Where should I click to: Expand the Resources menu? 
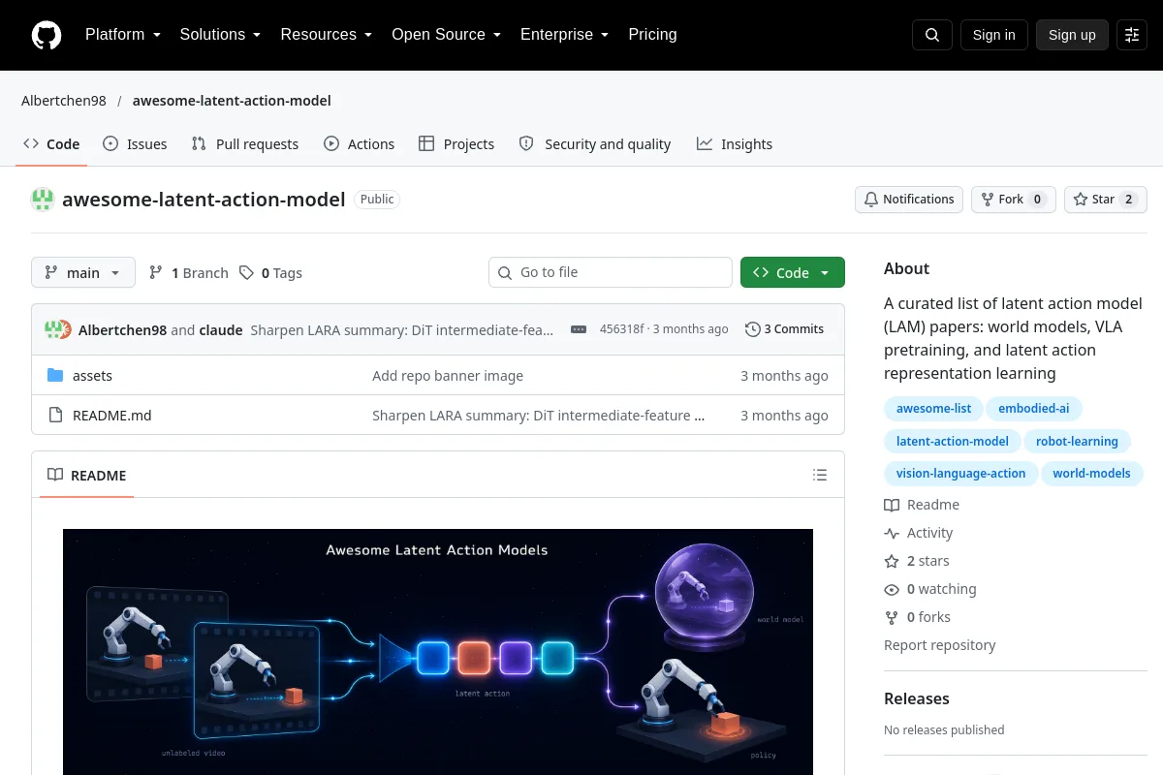[327, 35]
